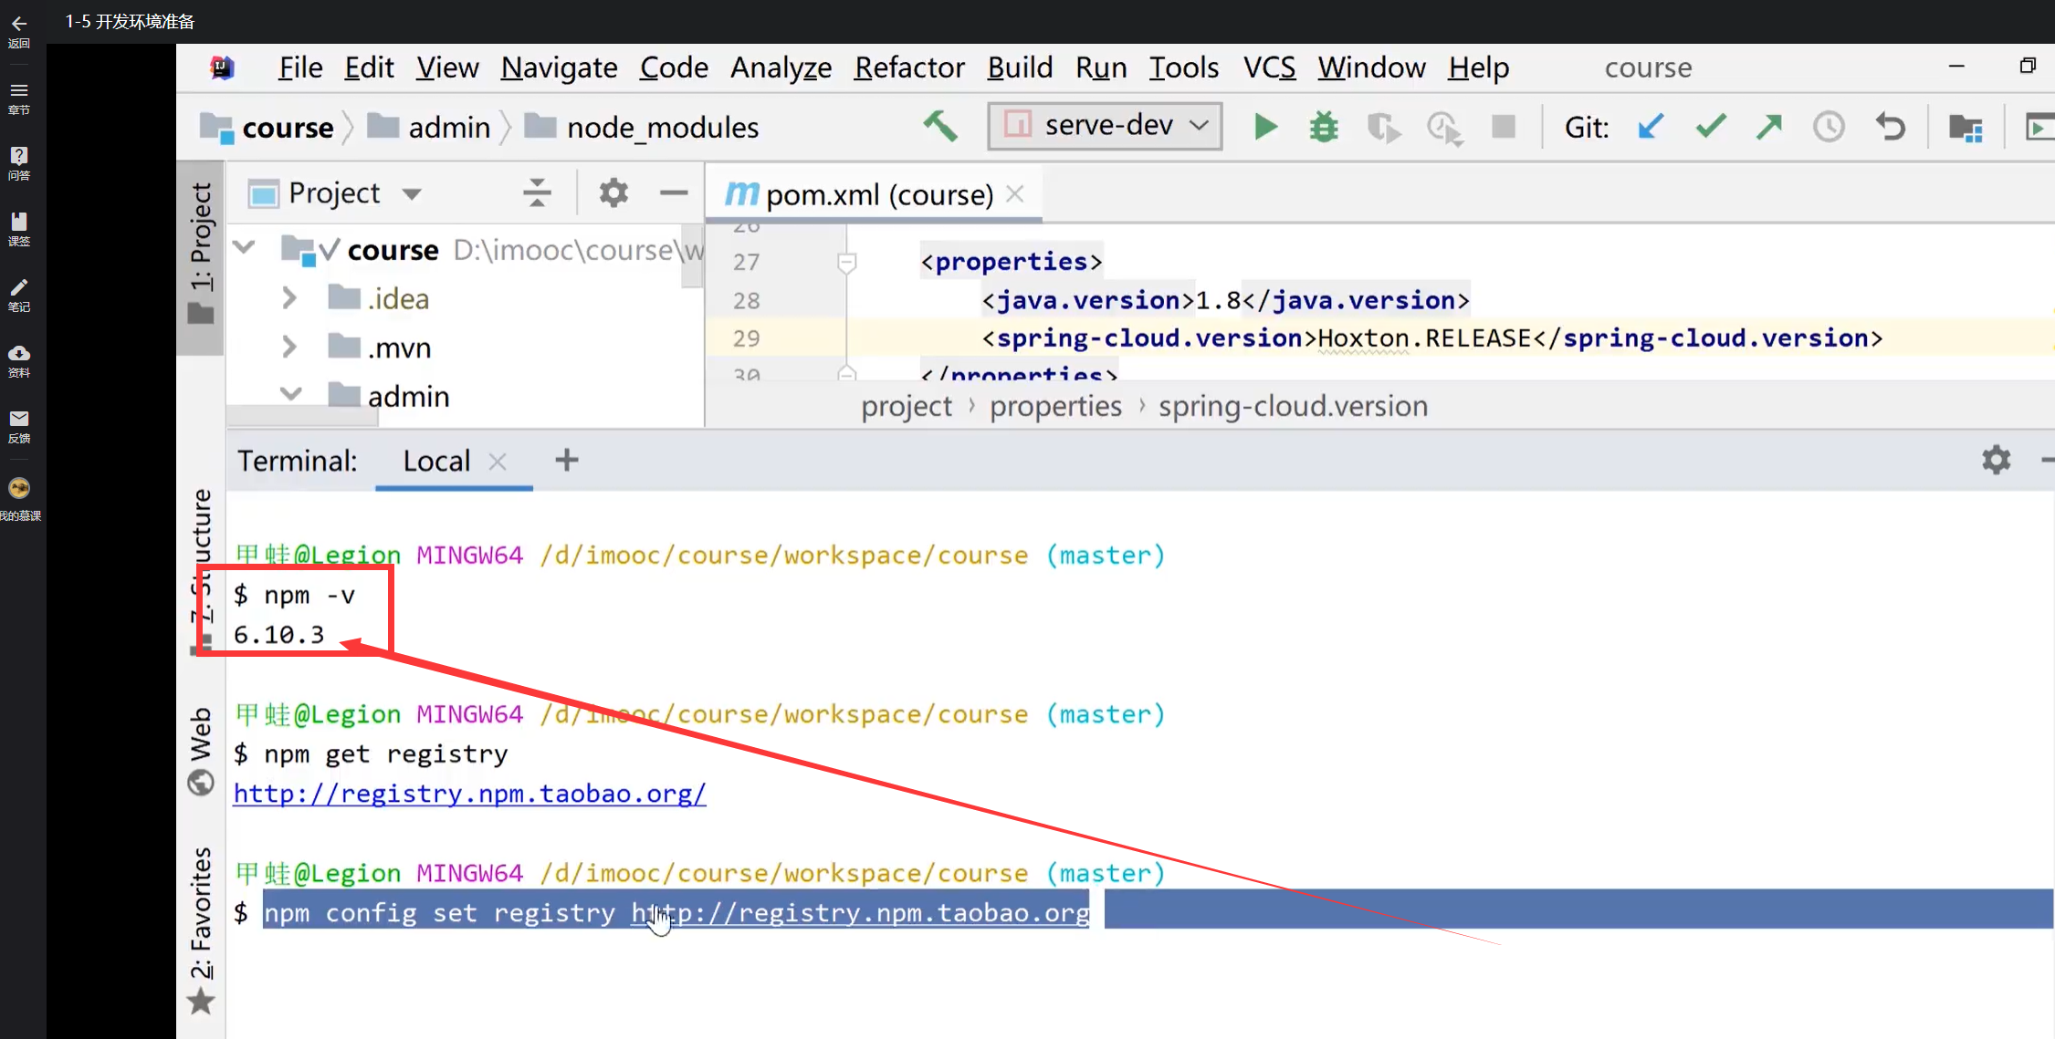This screenshot has width=2055, height=1039.
Task: Show Git history clock icon
Action: (1829, 126)
